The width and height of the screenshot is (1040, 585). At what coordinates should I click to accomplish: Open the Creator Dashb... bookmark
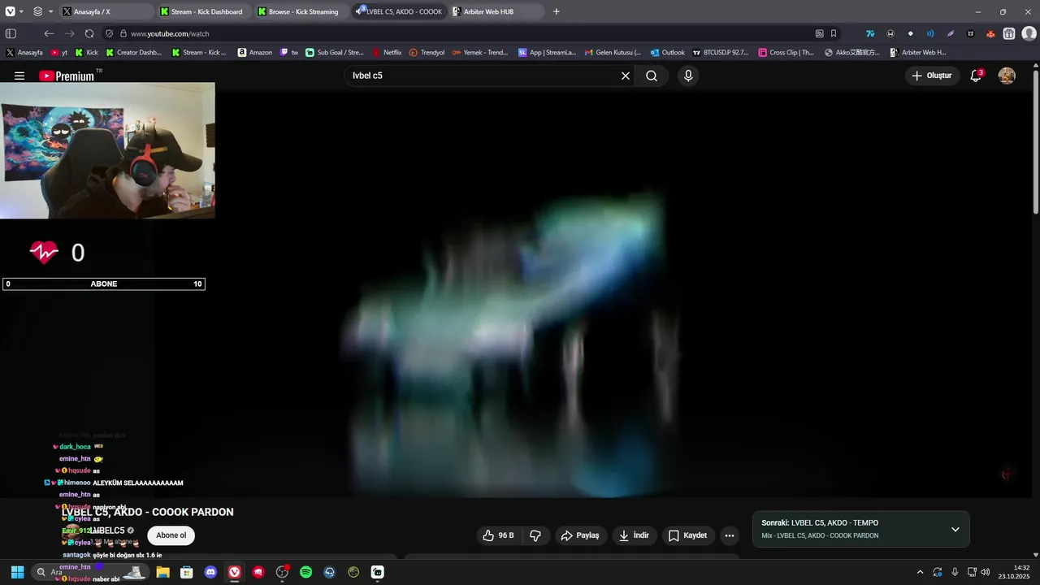[133, 52]
